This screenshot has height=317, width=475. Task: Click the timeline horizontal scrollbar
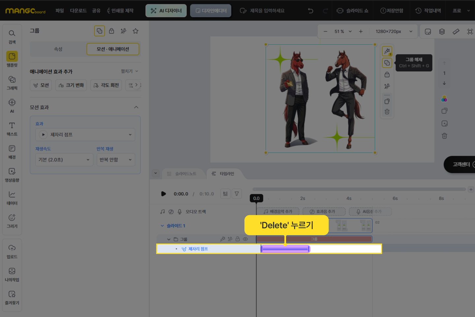pyautogui.click(x=359, y=189)
